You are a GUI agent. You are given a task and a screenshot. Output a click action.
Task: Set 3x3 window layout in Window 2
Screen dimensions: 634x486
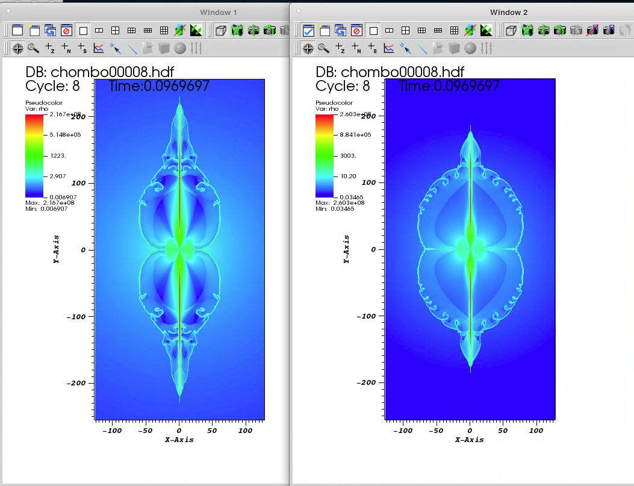(x=454, y=30)
